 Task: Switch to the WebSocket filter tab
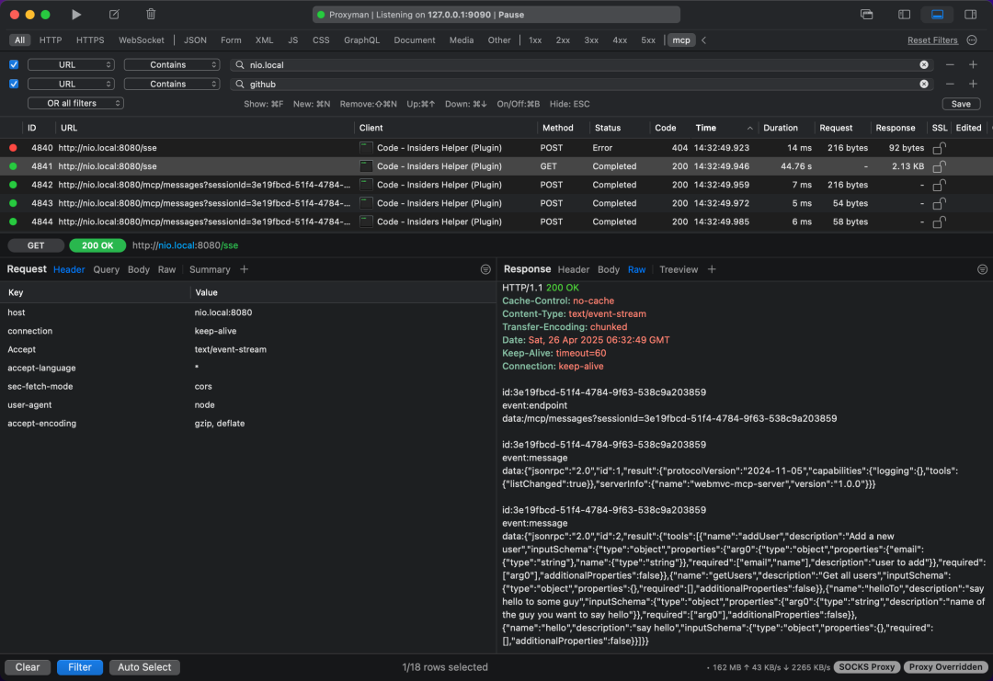(x=141, y=40)
